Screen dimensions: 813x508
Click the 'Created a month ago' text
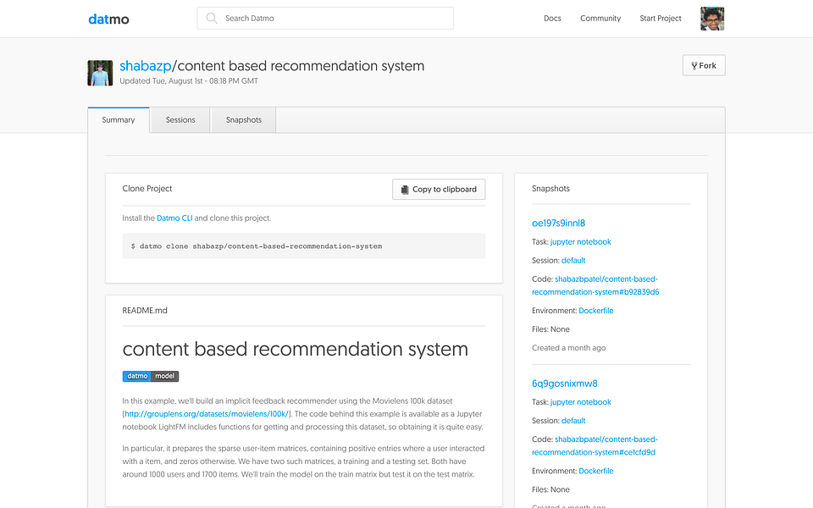[569, 348]
